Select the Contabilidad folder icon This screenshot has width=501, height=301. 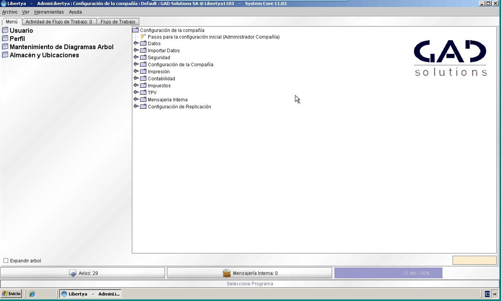143,79
